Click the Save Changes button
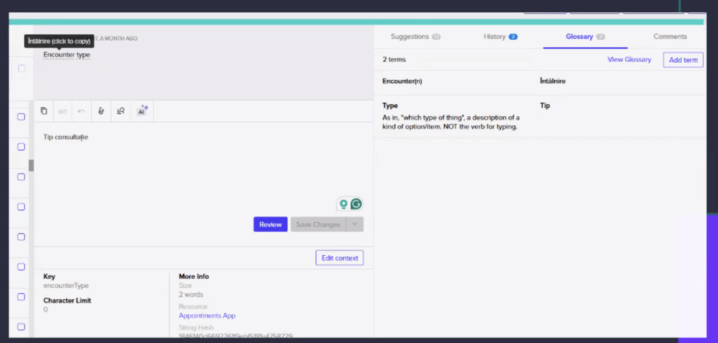The image size is (718, 343). pos(318,224)
